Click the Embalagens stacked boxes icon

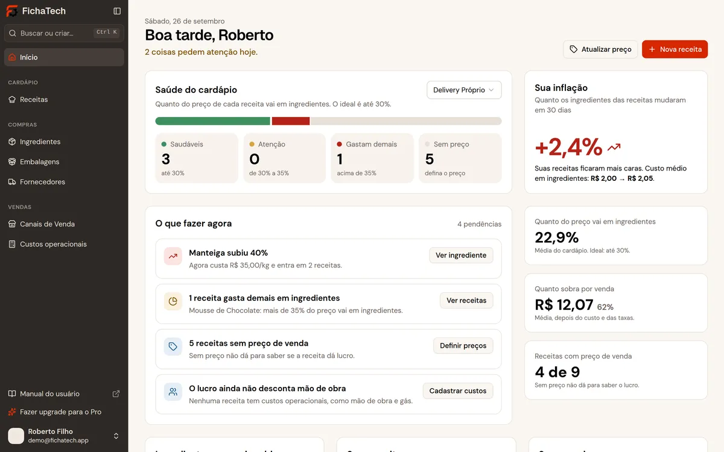(12, 162)
